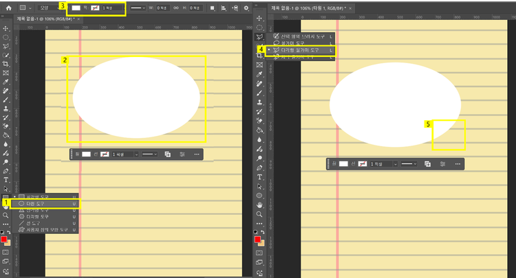The width and height of the screenshot is (516, 278).
Task: Select the Type tool in the right toolbar
Action: coord(259,177)
